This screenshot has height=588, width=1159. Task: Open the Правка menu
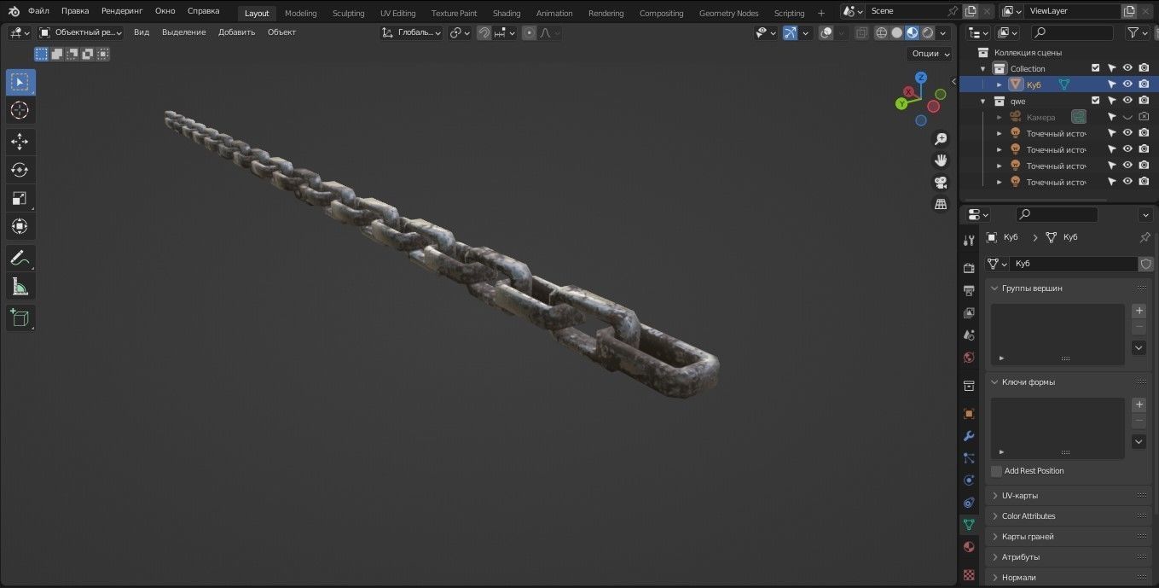(75, 11)
